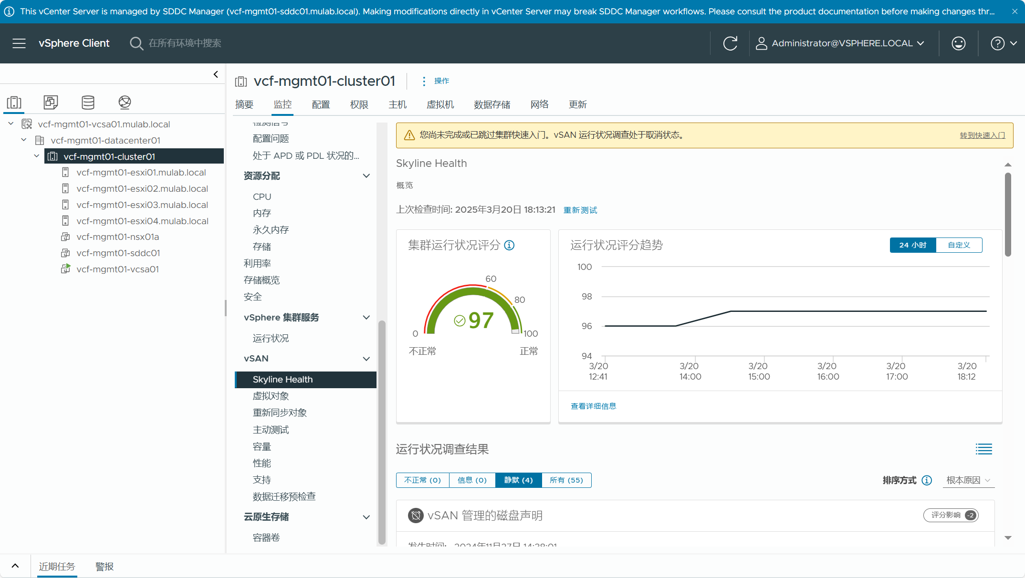The width and height of the screenshot is (1025, 578).
Task: Collapse the 云原生存储 section
Action: click(x=366, y=517)
